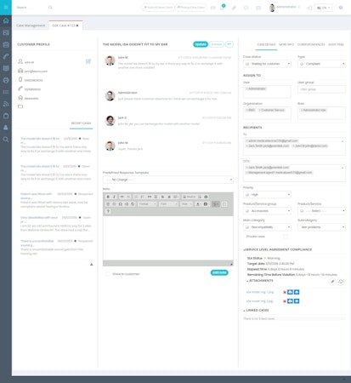Screen dimensions: 351x383
Task: Open the Format dropdown in the editor toolbar
Action: pos(147,204)
